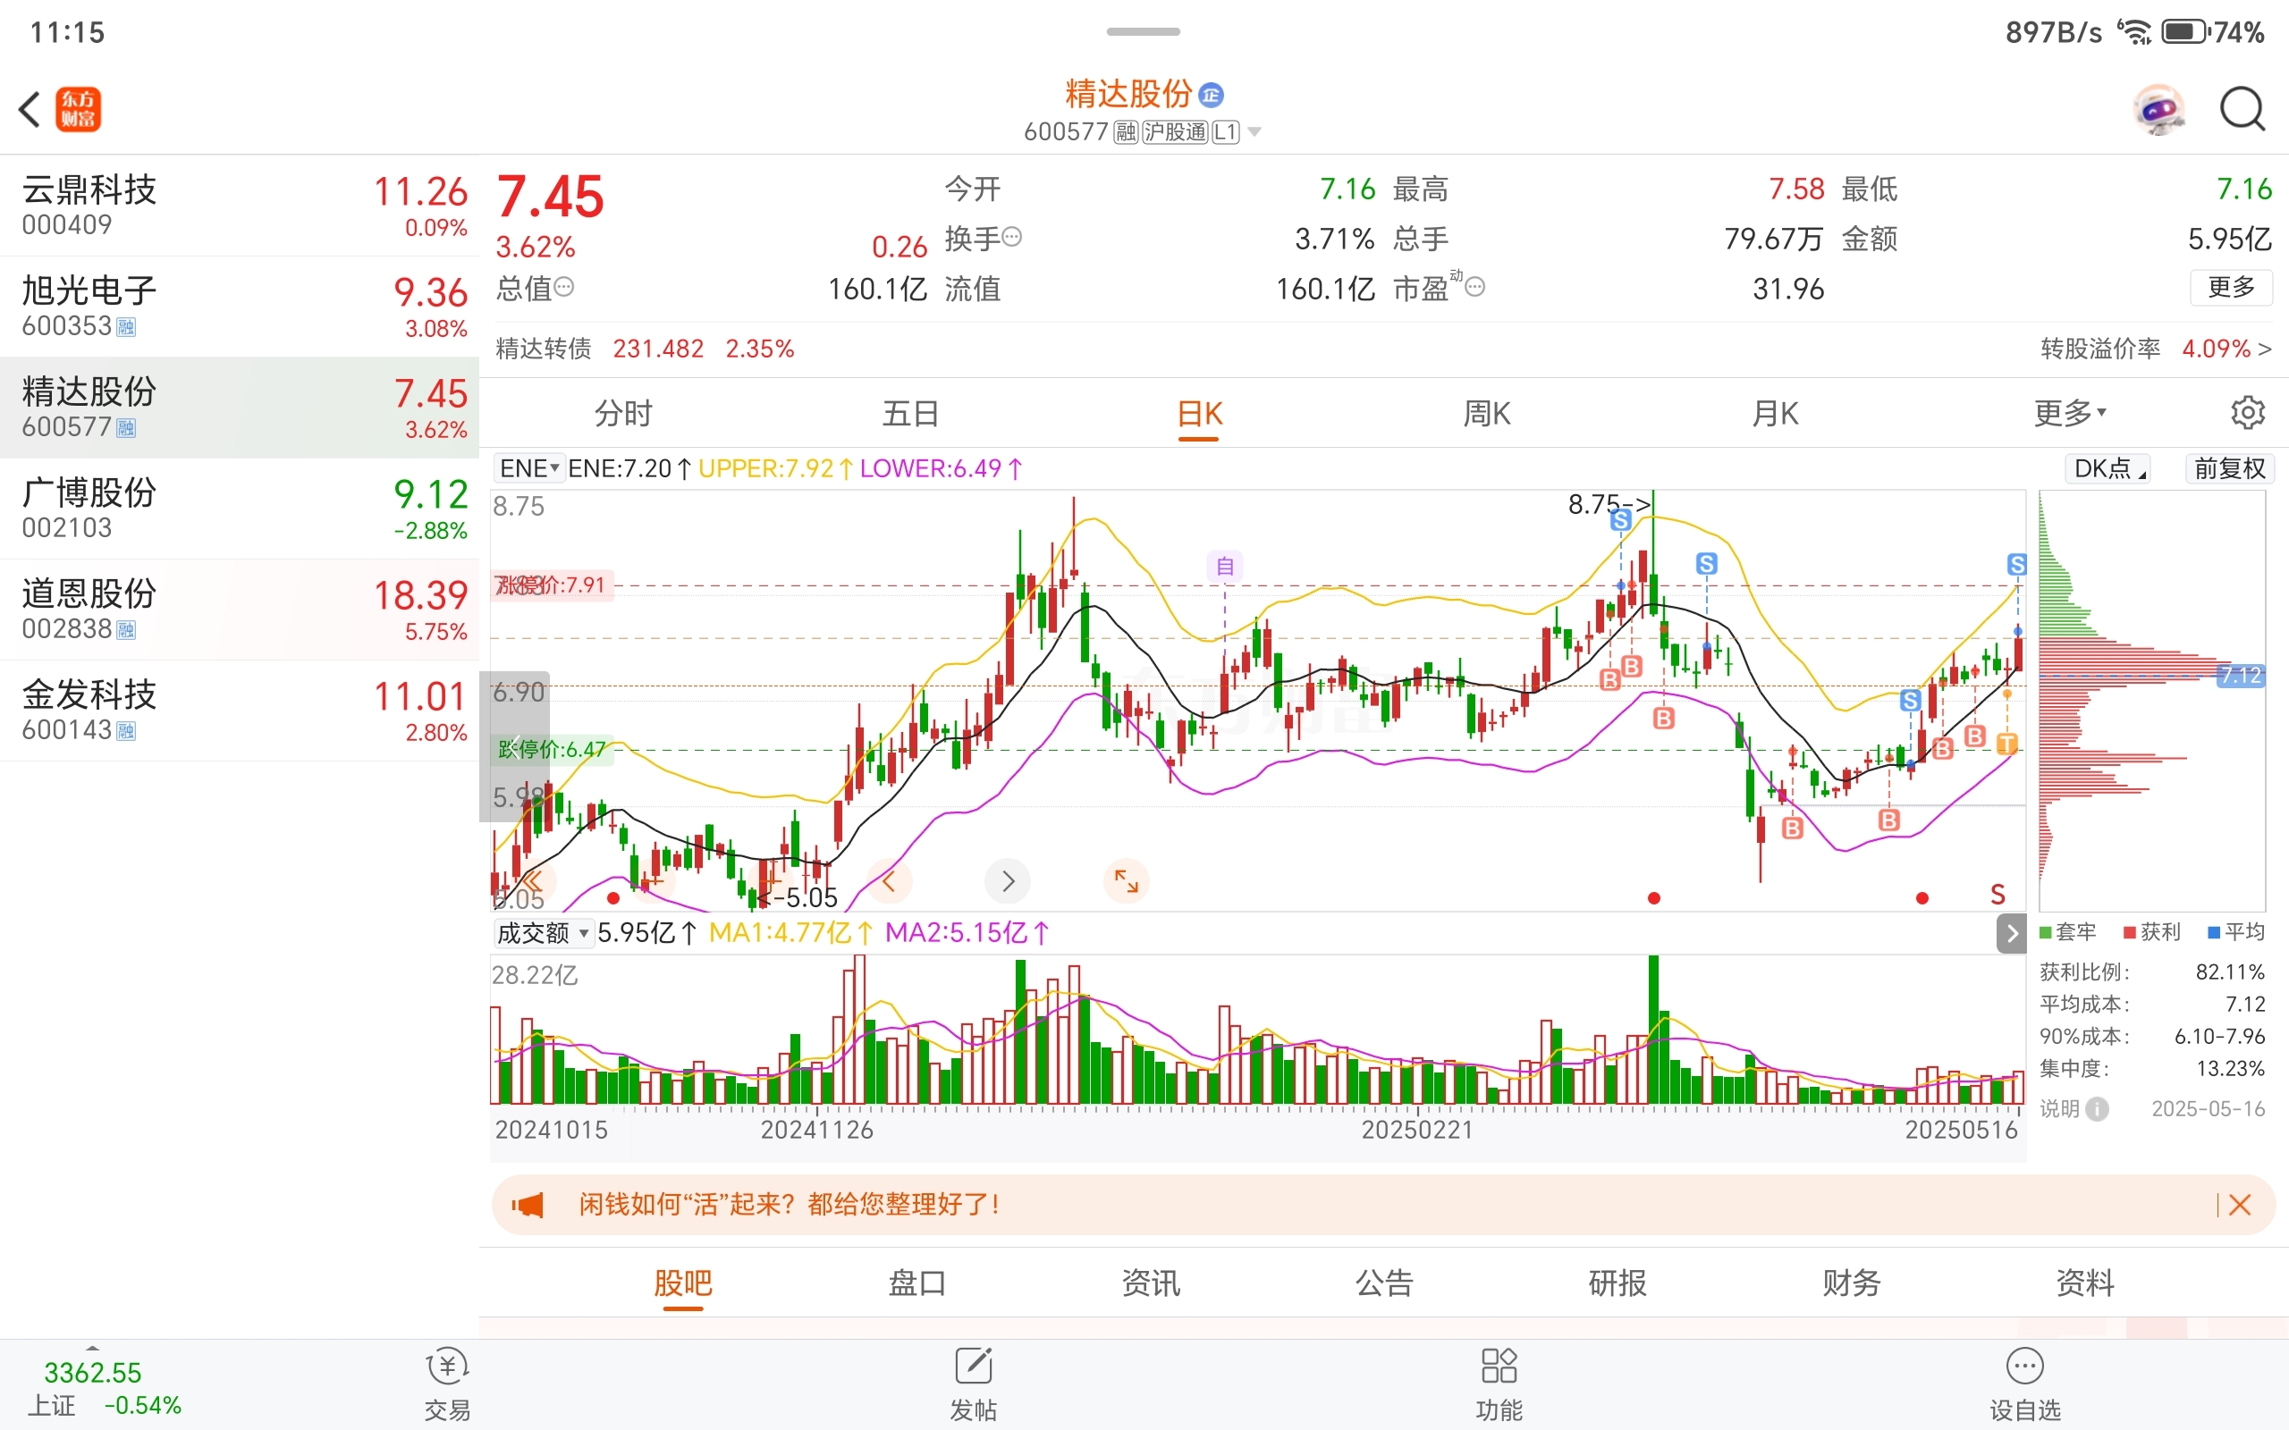Screen dimensions: 2289x1430
Task: Select 金发科技 in the watchlist
Action: click(x=240, y=711)
